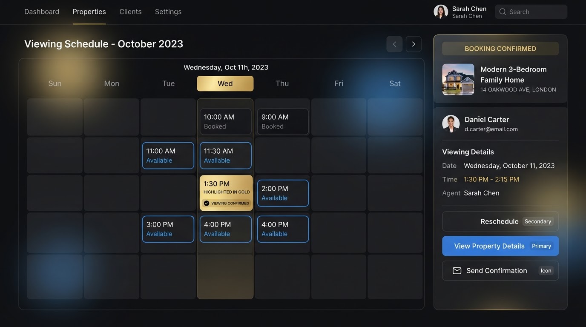586x327 pixels.
Task: Select Thursday 4:00 PM available slot
Action: click(283, 229)
